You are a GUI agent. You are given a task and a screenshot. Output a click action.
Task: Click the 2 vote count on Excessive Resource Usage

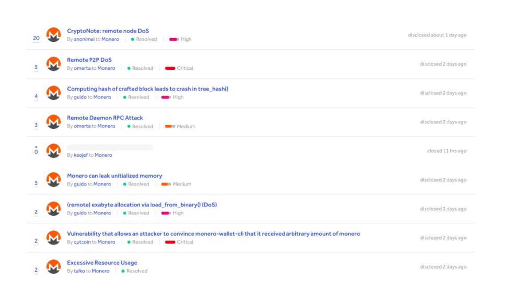pos(36,270)
